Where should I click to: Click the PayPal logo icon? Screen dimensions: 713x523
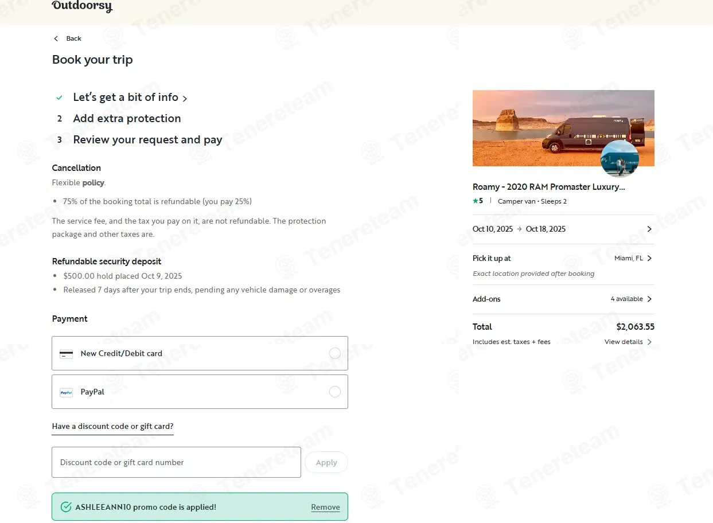click(x=67, y=392)
